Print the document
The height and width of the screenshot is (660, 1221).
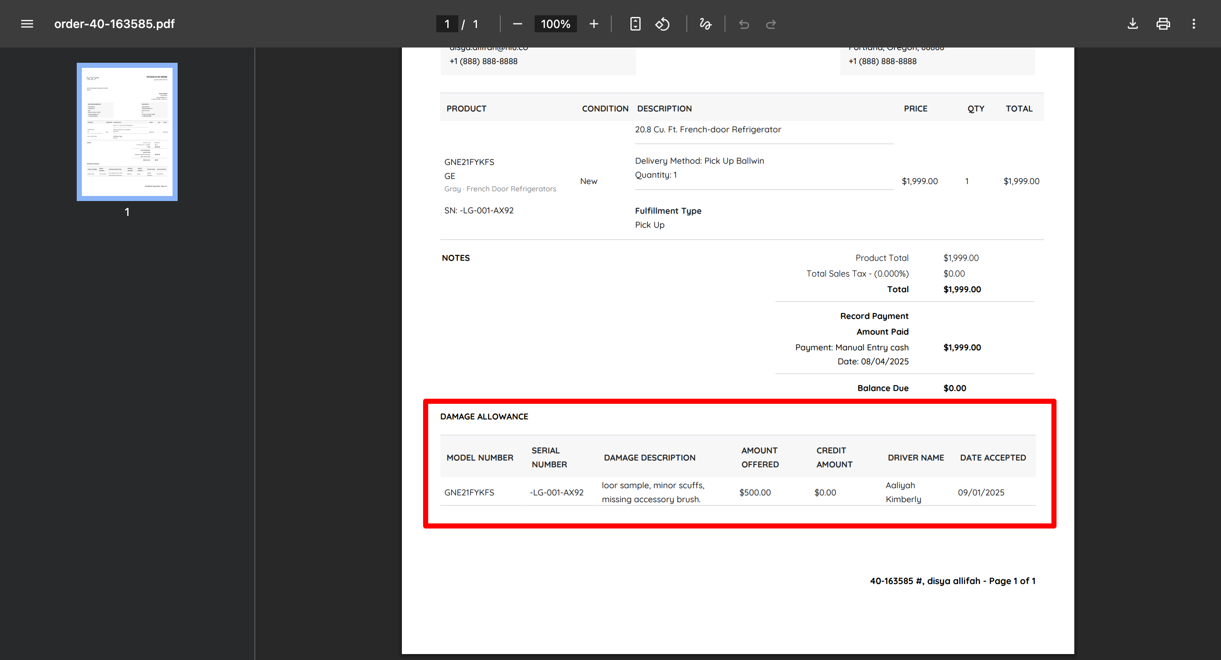[x=1162, y=24]
